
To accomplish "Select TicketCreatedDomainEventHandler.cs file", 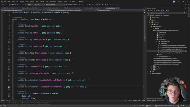I will click(x=172, y=53).
